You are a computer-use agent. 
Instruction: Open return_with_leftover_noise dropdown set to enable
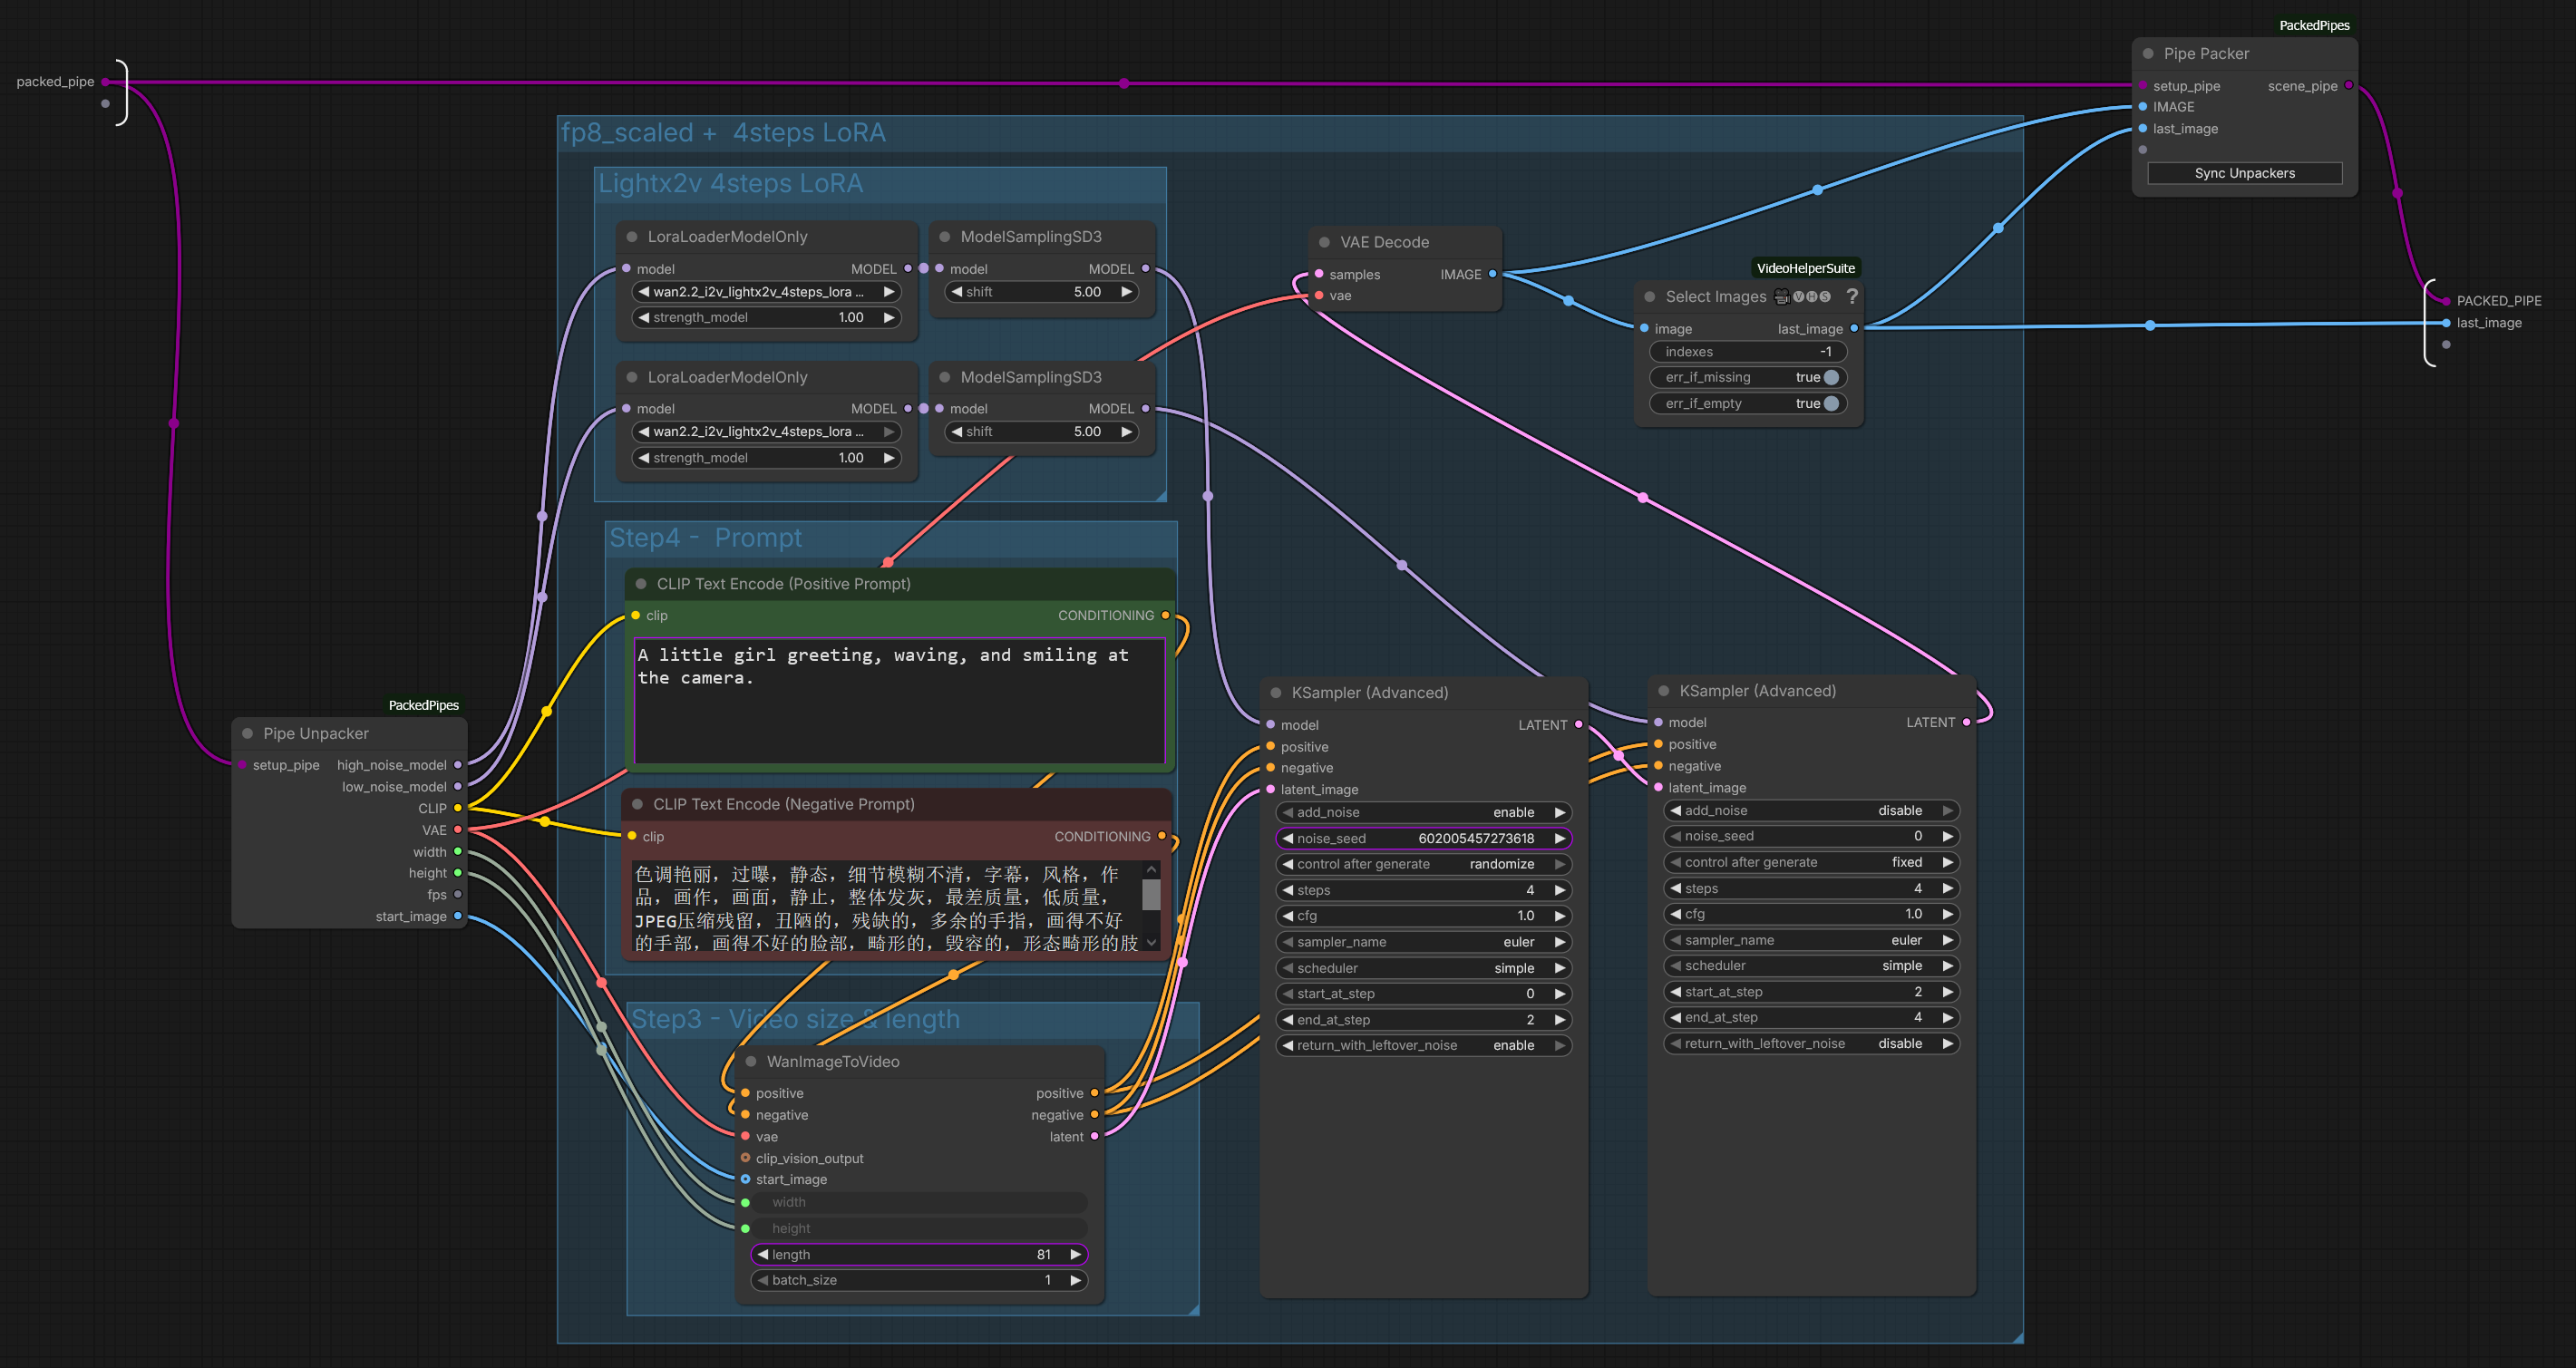click(1424, 1045)
